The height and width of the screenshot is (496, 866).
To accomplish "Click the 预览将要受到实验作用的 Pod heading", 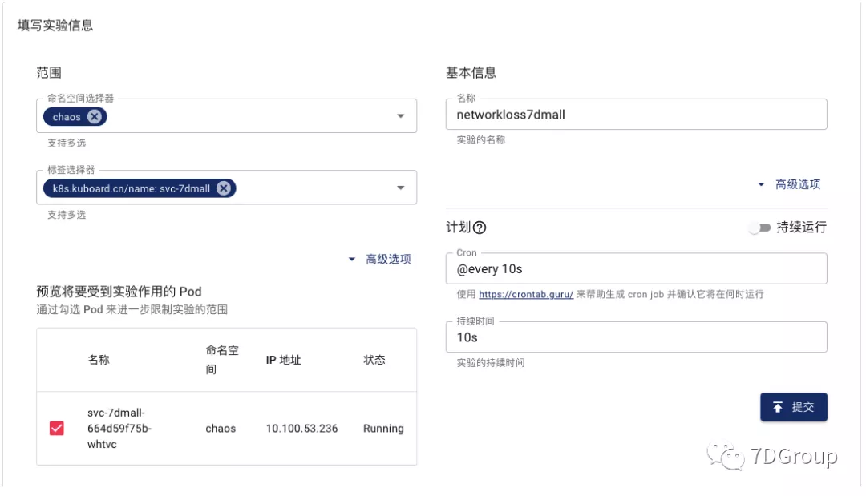I will click(119, 292).
